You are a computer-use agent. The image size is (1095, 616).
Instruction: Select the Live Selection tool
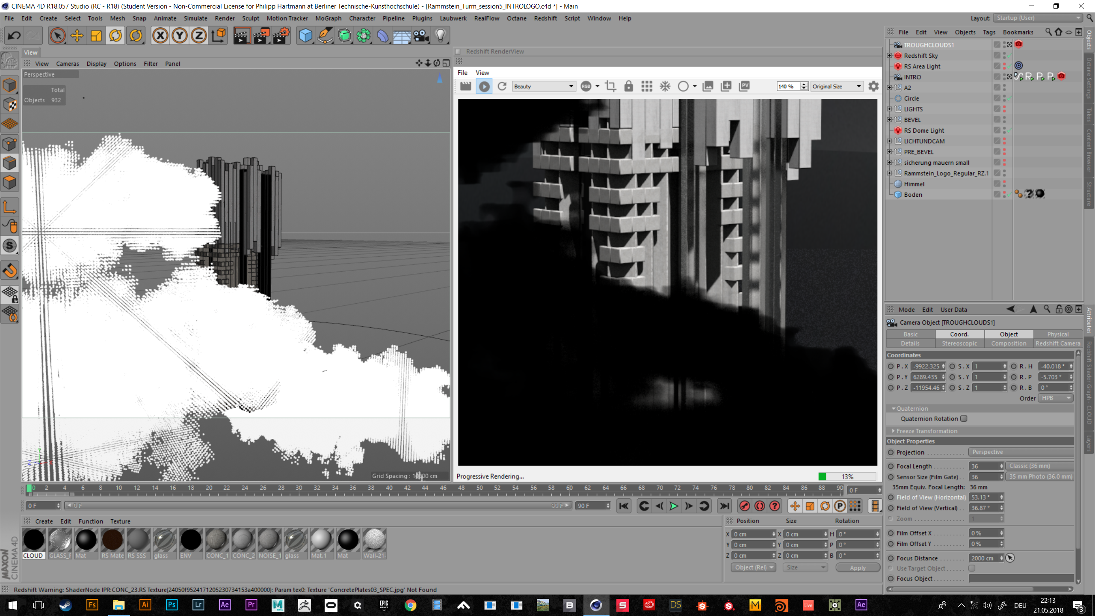point(57,36)
